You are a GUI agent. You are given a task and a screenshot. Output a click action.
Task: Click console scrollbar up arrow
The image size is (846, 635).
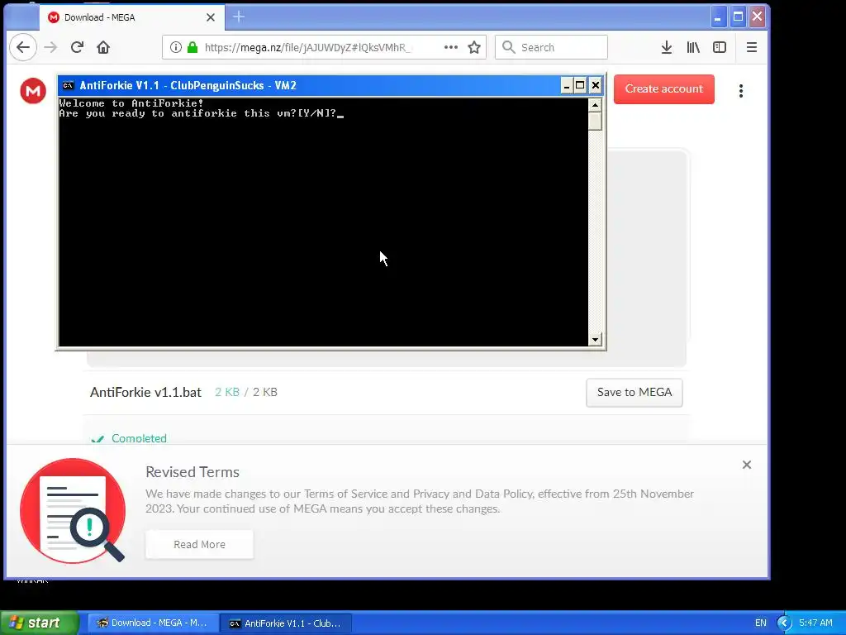[x=595, y=105]
